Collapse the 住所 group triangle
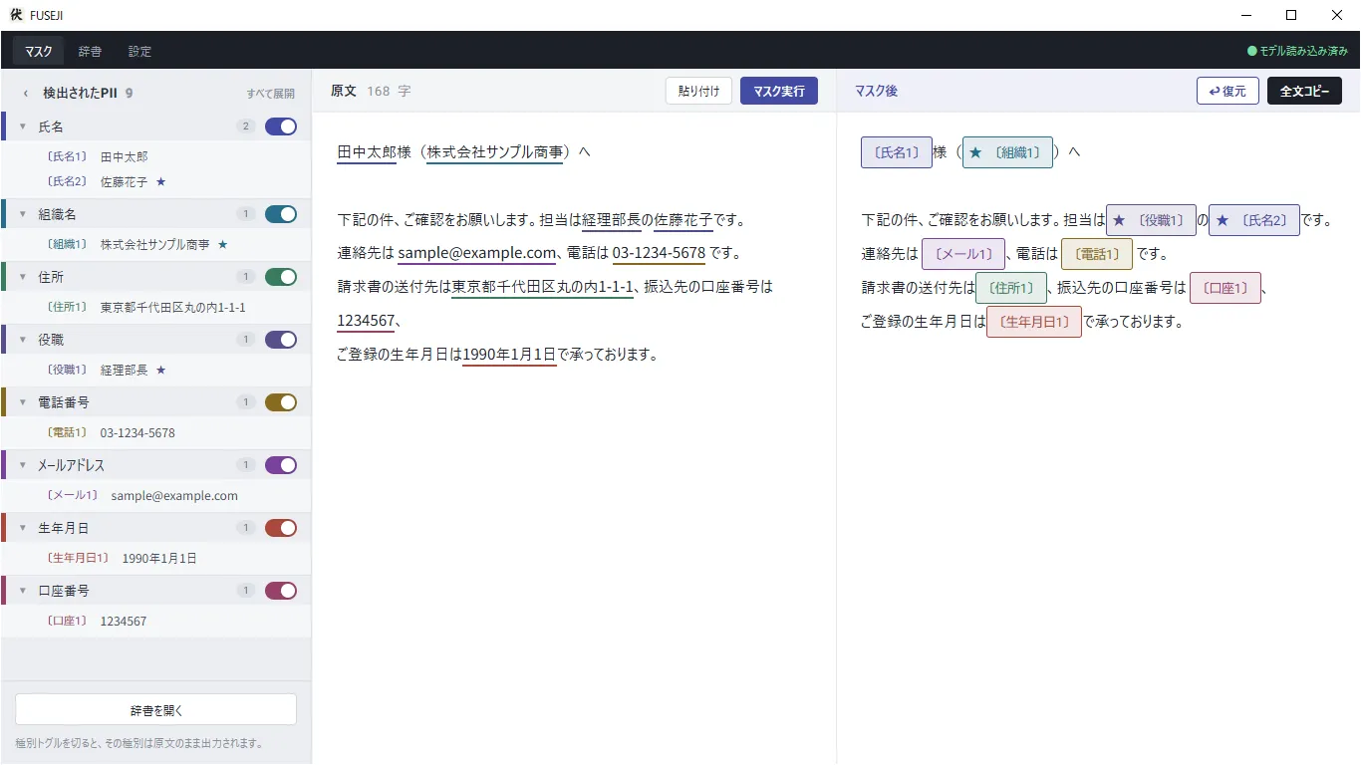Screen dimensions: 1361x765 (x=23, y=277)
